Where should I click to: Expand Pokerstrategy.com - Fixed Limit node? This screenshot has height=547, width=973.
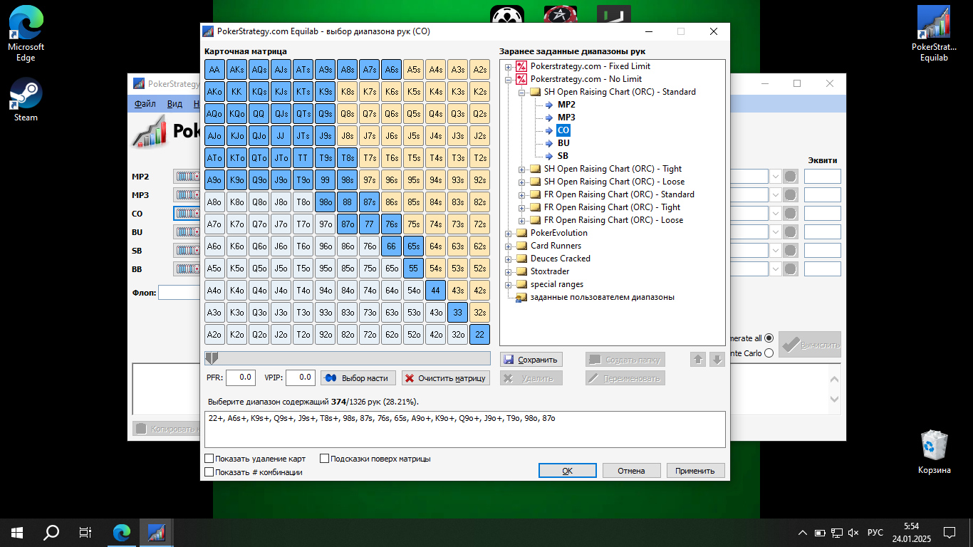[509, 66]
